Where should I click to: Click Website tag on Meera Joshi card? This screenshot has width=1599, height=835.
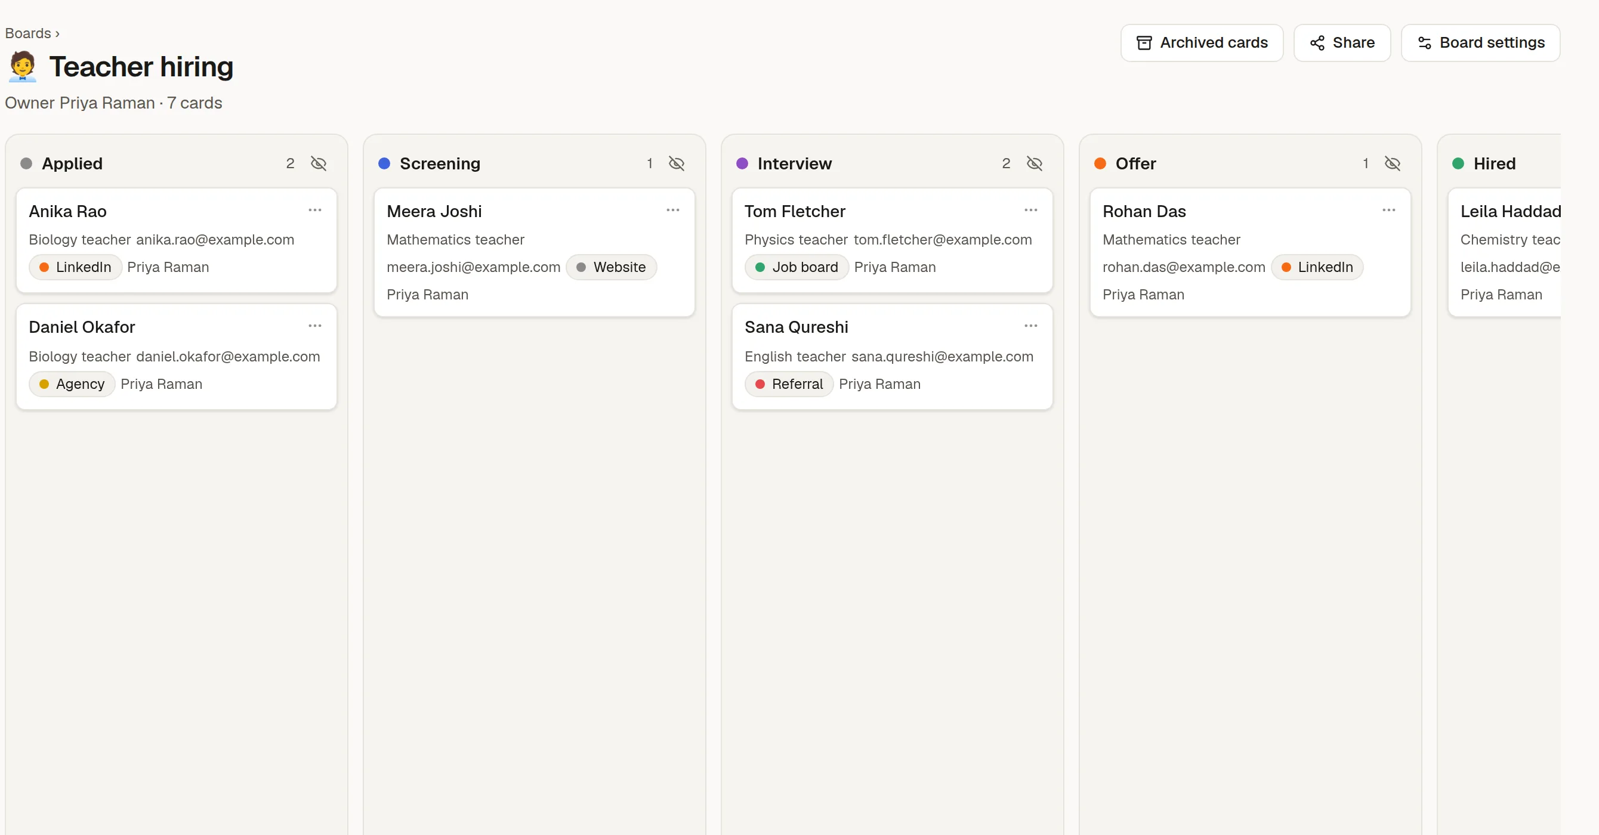(x=612, y=267)
